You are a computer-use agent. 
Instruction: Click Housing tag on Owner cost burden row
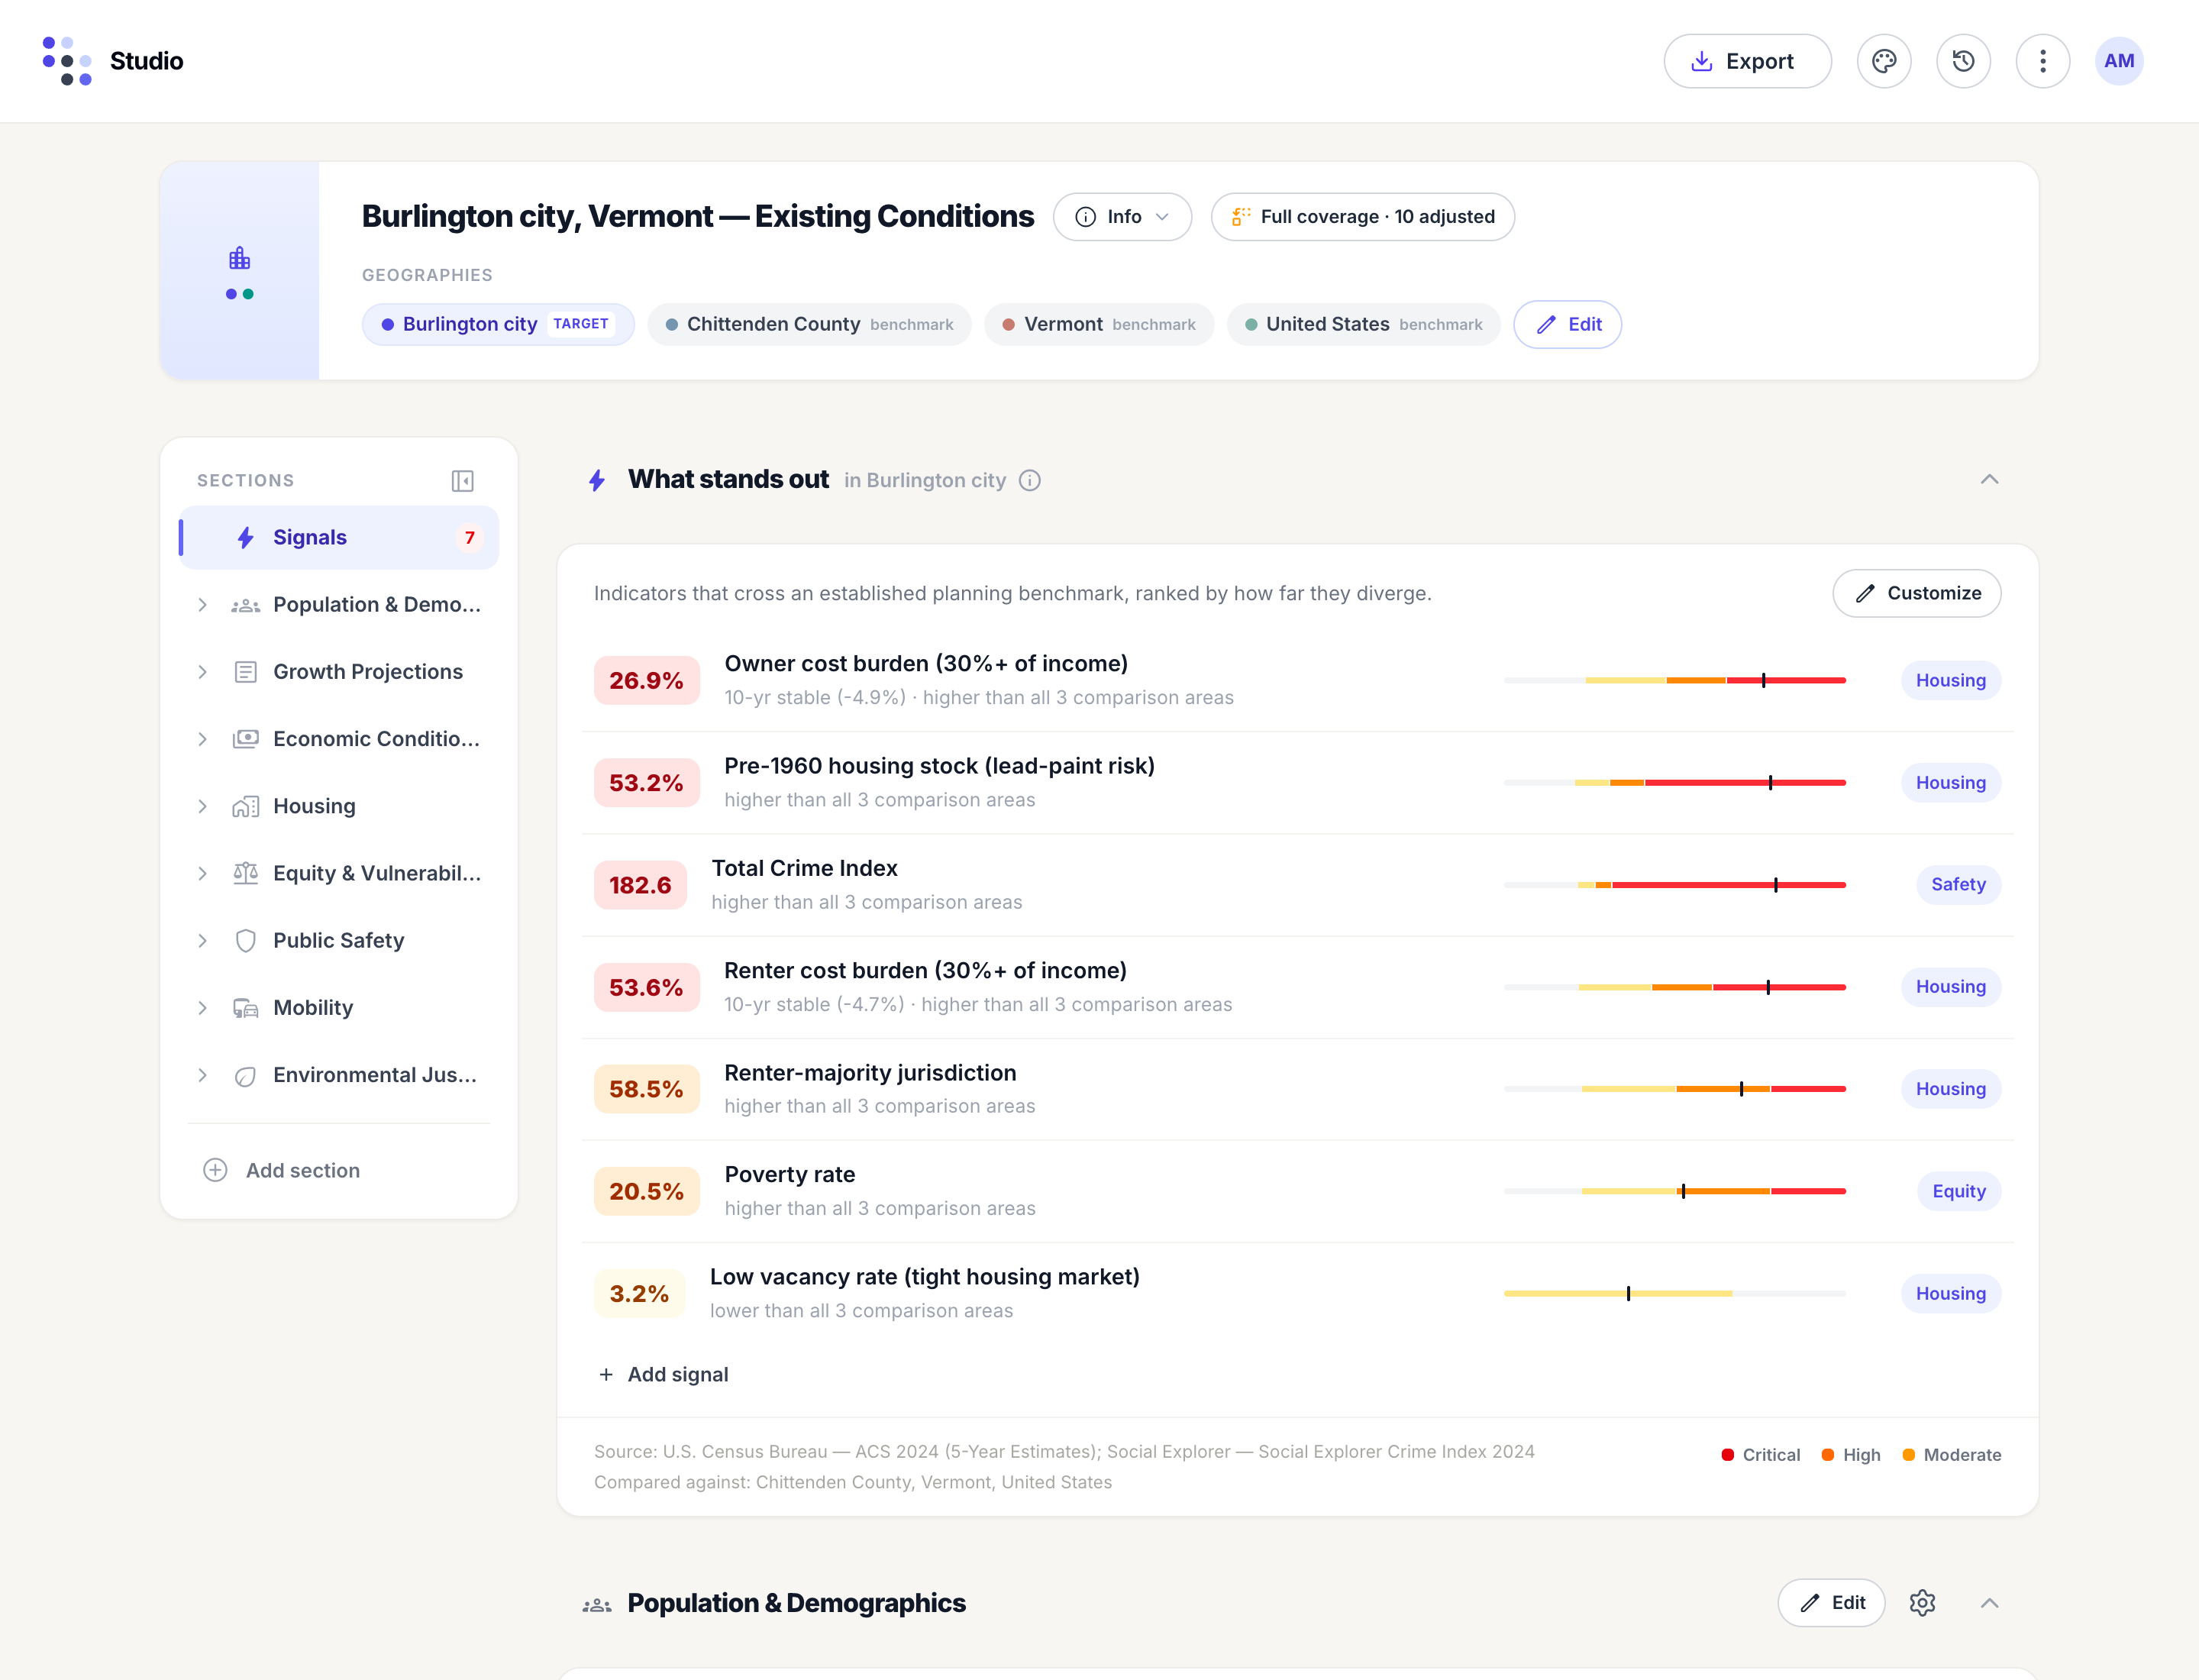click(1950, 681)
